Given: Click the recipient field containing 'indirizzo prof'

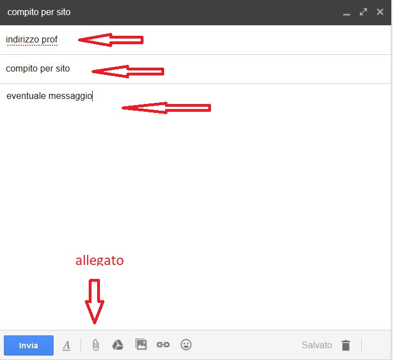Looking at the screenshot, I should (195, 40).
